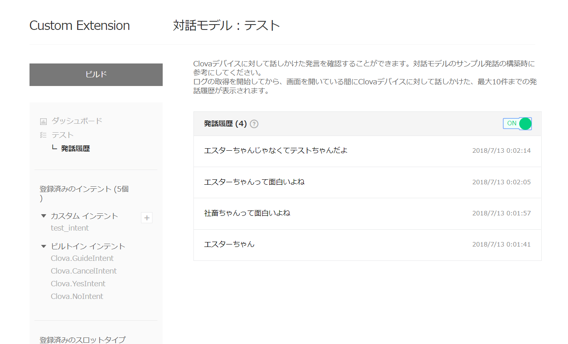Select 発話履歴 in the sidebar

75,149
